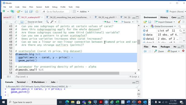Click the Save all documents toolbar icon

tap(31, 11)
